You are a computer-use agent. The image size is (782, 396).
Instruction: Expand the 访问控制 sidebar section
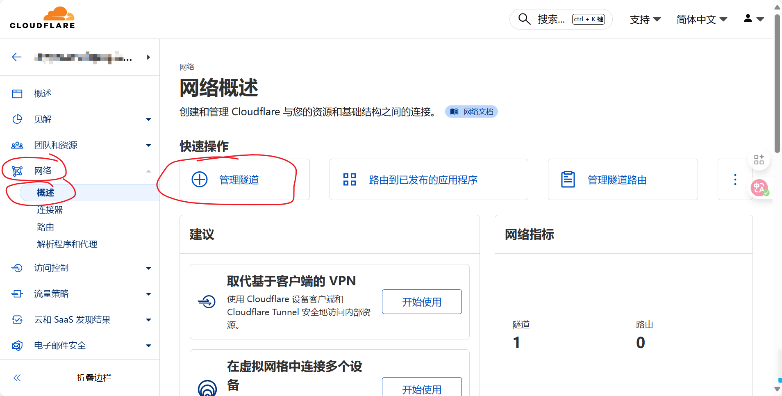[x=148, y=269]
